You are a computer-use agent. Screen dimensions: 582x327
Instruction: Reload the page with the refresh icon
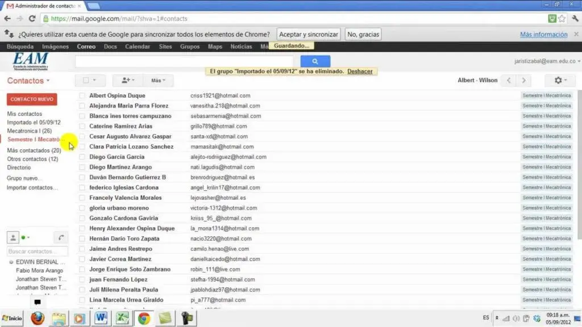point(32,19)
